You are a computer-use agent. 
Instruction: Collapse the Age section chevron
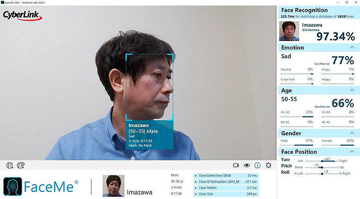tap(352, 90)
